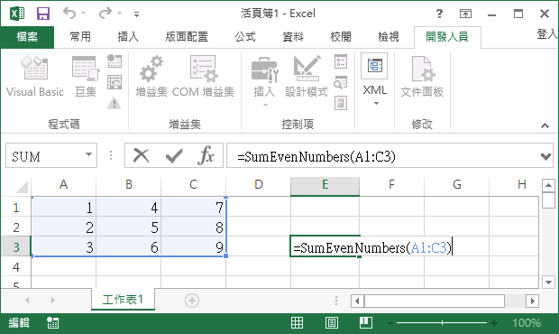Viewport: 559px width, 334px height.
Task: Click the Undo arrow icon
Action: (x=69, y=14)
